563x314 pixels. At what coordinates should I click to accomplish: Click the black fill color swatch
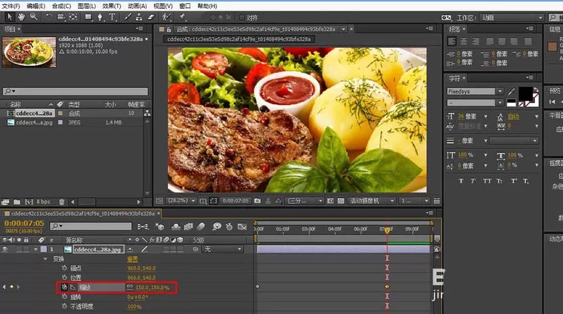click(x=525, y=94)
